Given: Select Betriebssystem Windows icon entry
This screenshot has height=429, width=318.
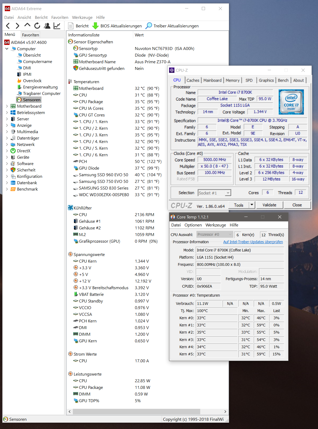Looking at the screenshot, I should point(28,112).
